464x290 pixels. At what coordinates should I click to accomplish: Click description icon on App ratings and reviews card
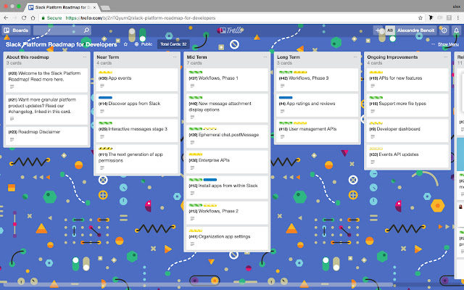[x=282, y=111]
